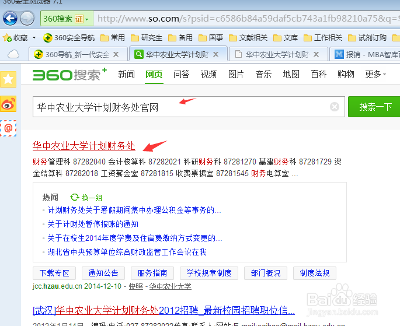Click the jcc.hzau.edu.cn green URL text
Viewport: 400px width, 326px height.
[58, 286]
